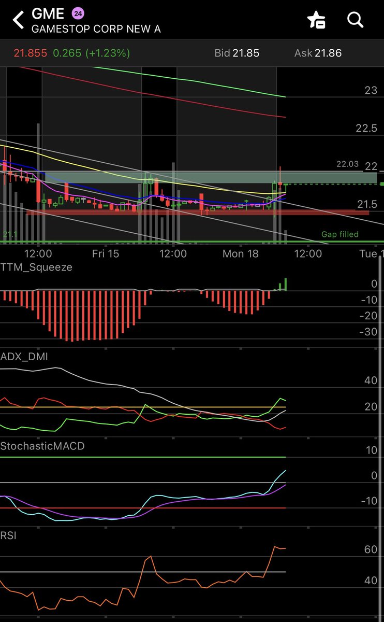Tap the Mon 18 date on the time axis

pyautogui.click(x=240, y=254)
